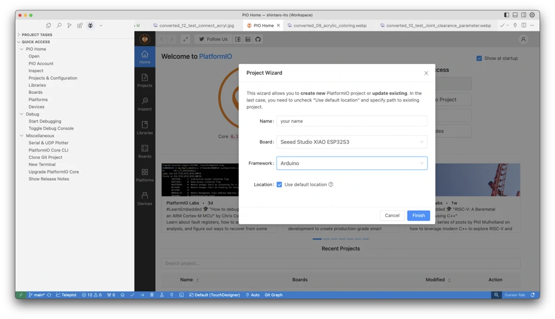Click Teleplot in the status bar
The image size is (555, 319).
(x=66, y=295)
